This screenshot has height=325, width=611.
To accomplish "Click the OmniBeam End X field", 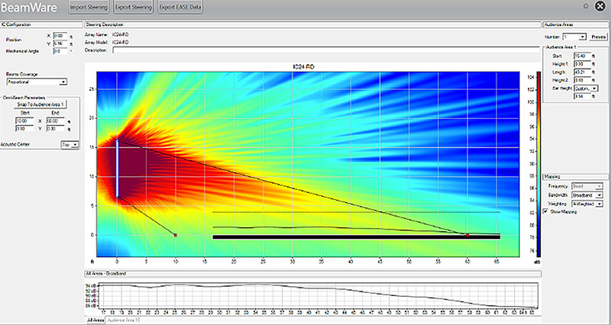I will pos(55,121).
